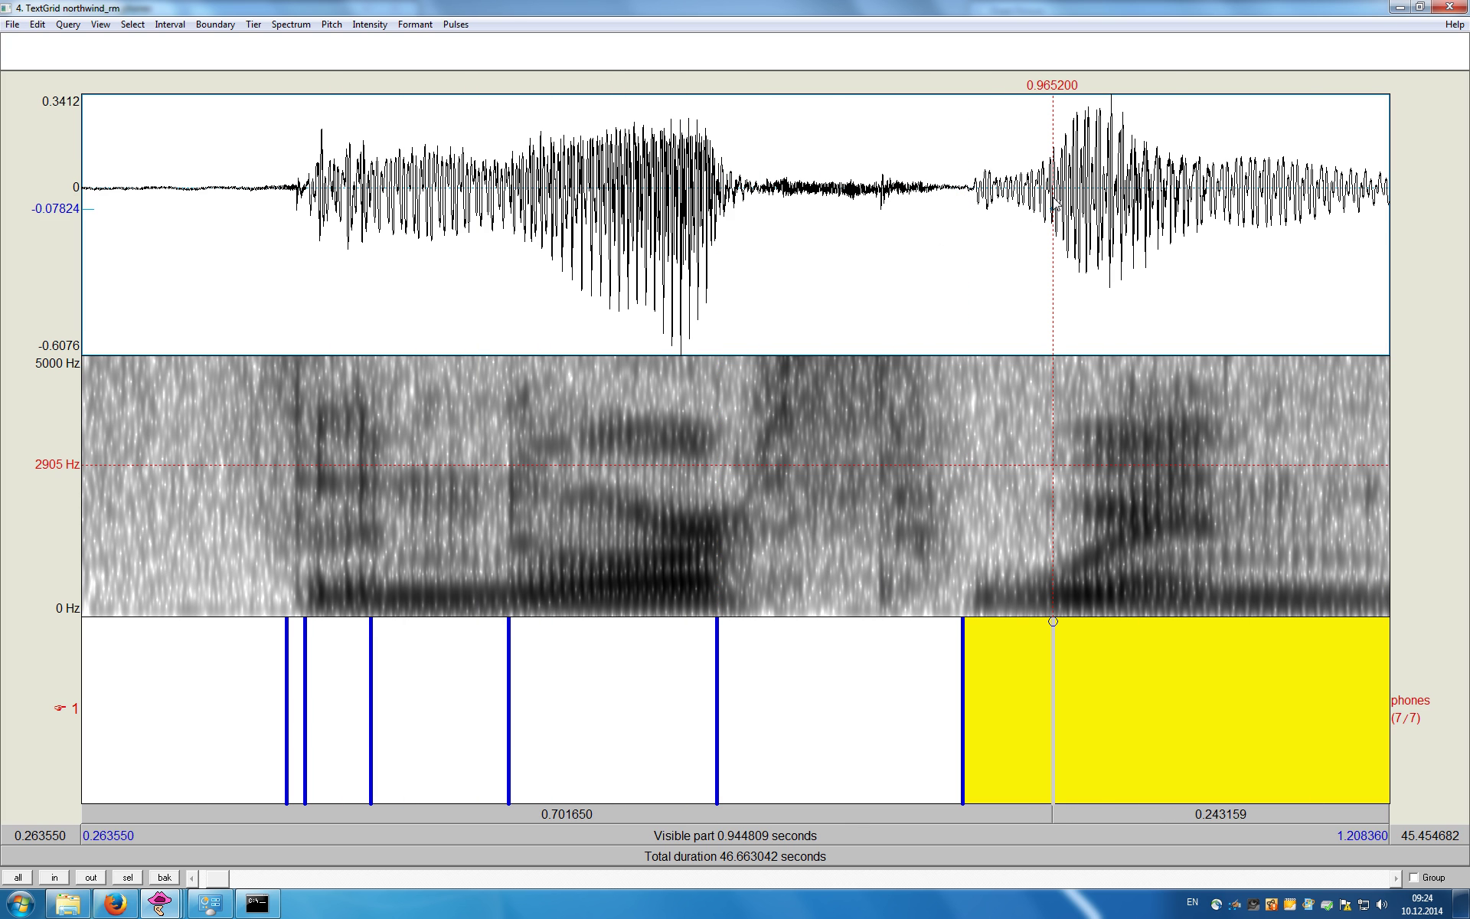The width and height of the screenshot is (1470, 919).
Task: Click the horizontal scrollbar thumb
Action: click(x=217, y=878)
